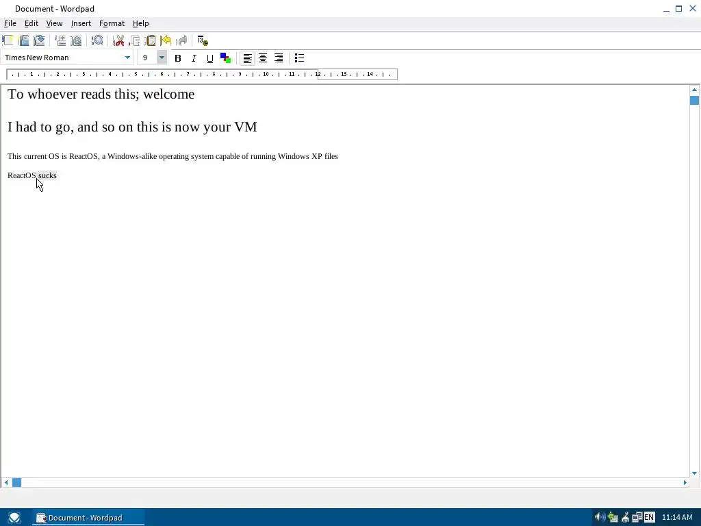Image resolution: width=701 pixels, height=526 pixels.
Task: Click the highlighted word 'sucks'
Action: (x=47, y=175)
